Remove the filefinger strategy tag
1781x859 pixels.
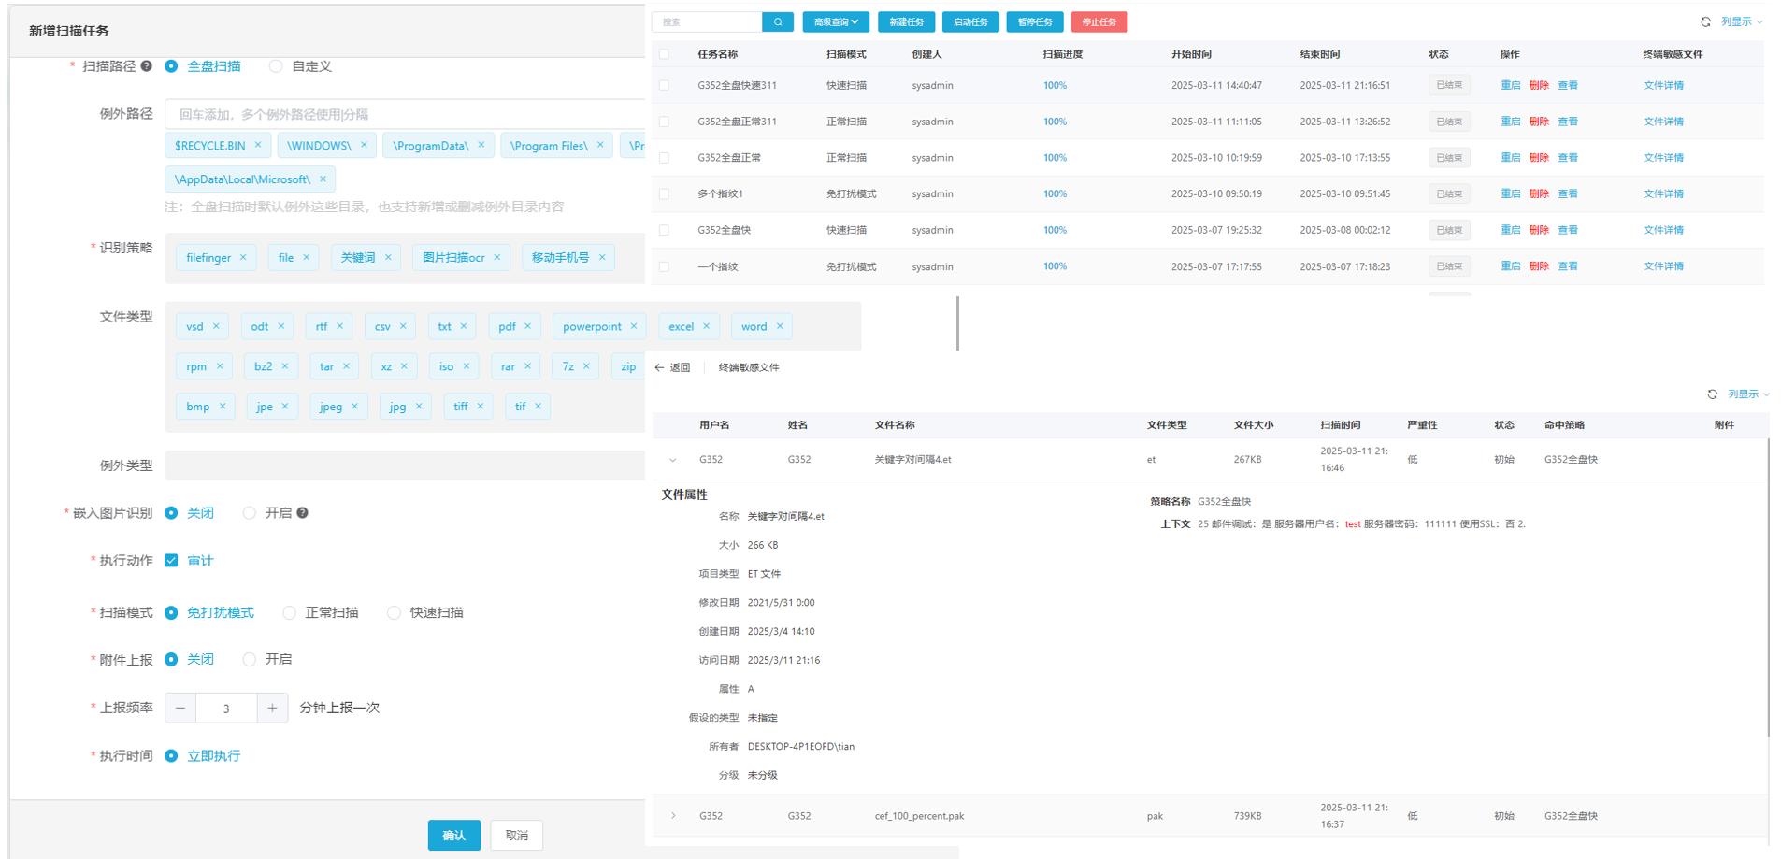[243, 258]
